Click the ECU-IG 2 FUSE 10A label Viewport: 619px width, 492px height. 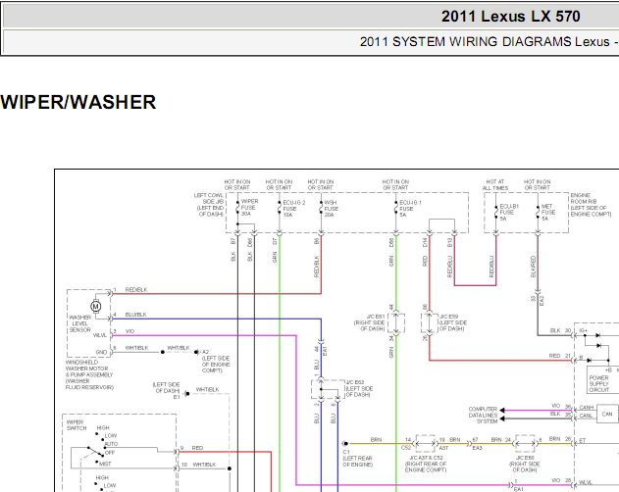coord(293,209)
